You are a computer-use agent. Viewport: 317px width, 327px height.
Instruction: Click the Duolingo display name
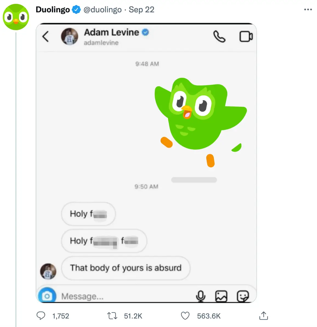coord(53,10)
